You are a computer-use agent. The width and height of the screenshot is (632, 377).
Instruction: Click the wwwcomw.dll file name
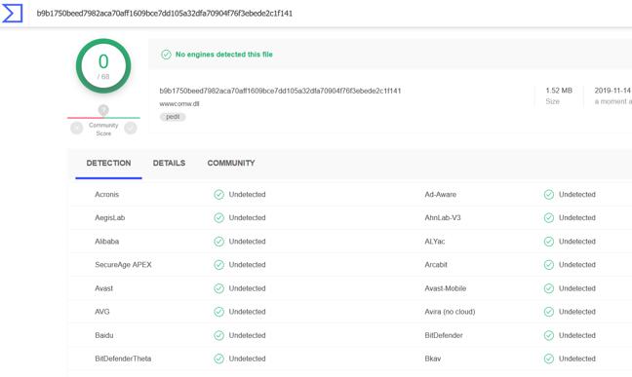click(x=179, y=103)
